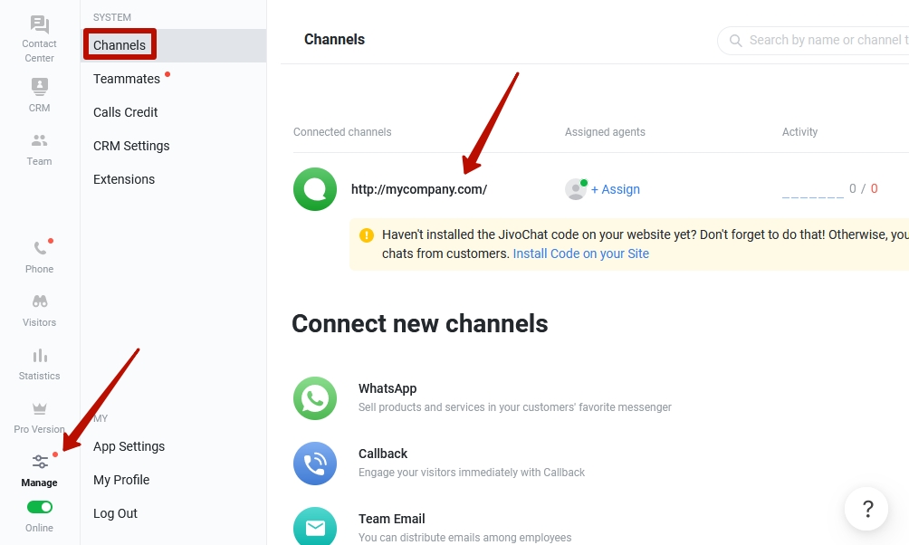
Task: Select the Callback channel title
Action: [383, 454]
